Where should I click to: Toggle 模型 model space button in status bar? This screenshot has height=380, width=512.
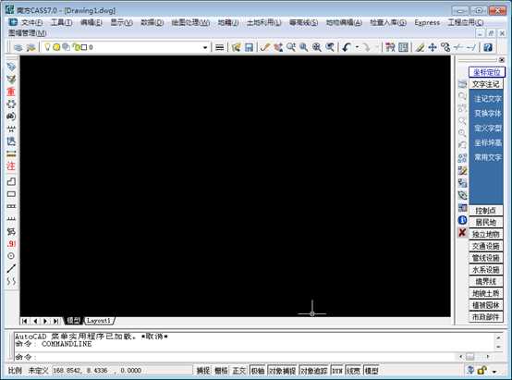pos(372,371)
